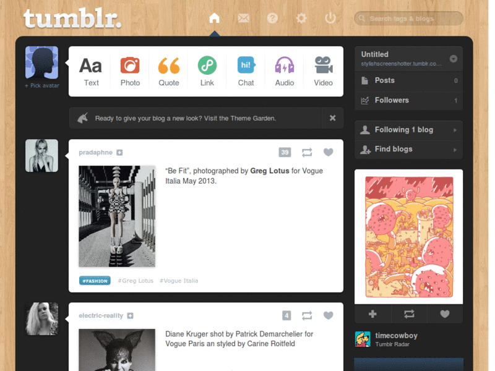Click the pradaphne avatar thumbnail

click(41, 156)
